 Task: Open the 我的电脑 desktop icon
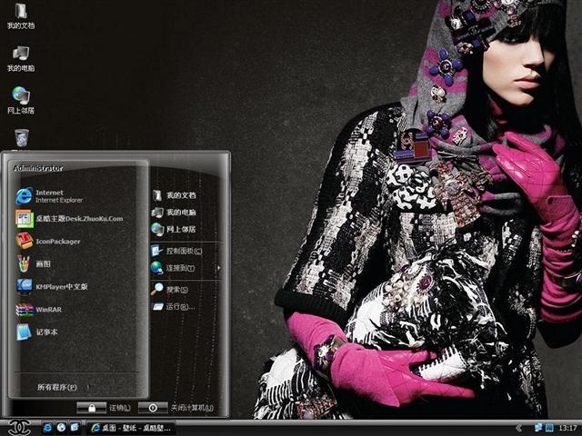[21, 58]
